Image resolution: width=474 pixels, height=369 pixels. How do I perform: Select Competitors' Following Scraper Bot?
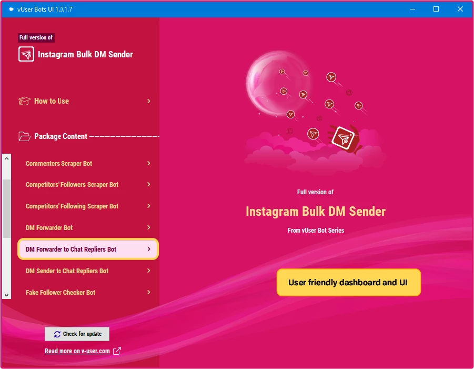pyautogui.click(x=88, y=206)
